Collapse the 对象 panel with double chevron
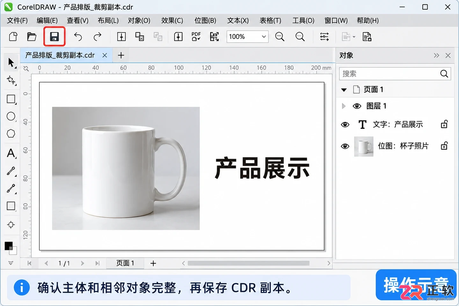This screenshot has height=306, width=459. pyautogui.click(x=436, y=55)
